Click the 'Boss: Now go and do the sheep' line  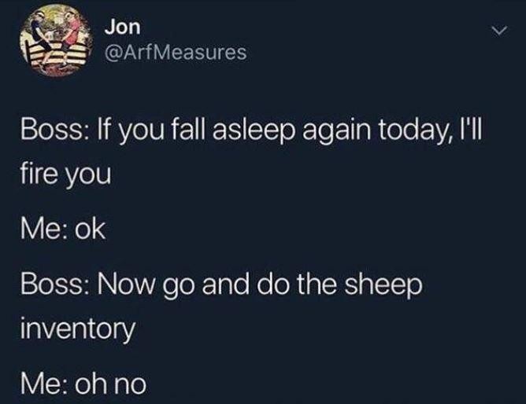[221, 285]
